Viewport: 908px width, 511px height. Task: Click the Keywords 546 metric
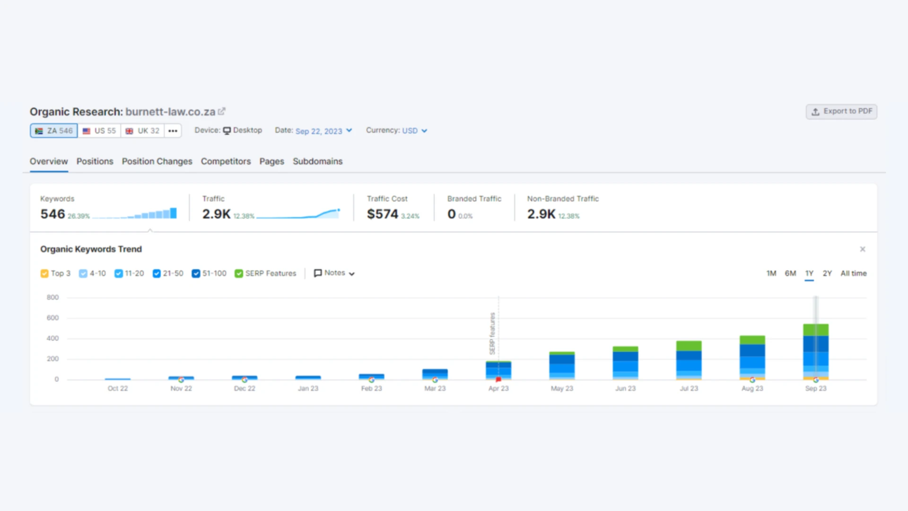(52, 214)
